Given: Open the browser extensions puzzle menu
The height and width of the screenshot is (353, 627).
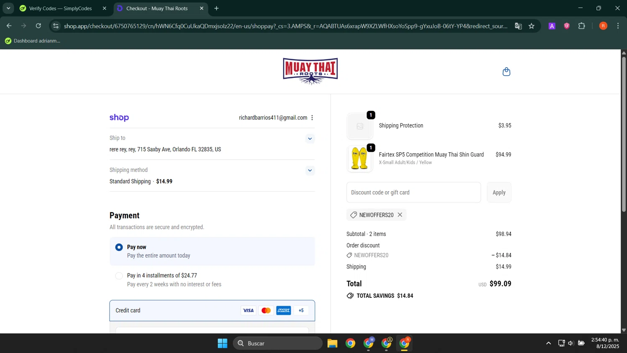Looking at the screenshot, I should click(x=581, y=26).
